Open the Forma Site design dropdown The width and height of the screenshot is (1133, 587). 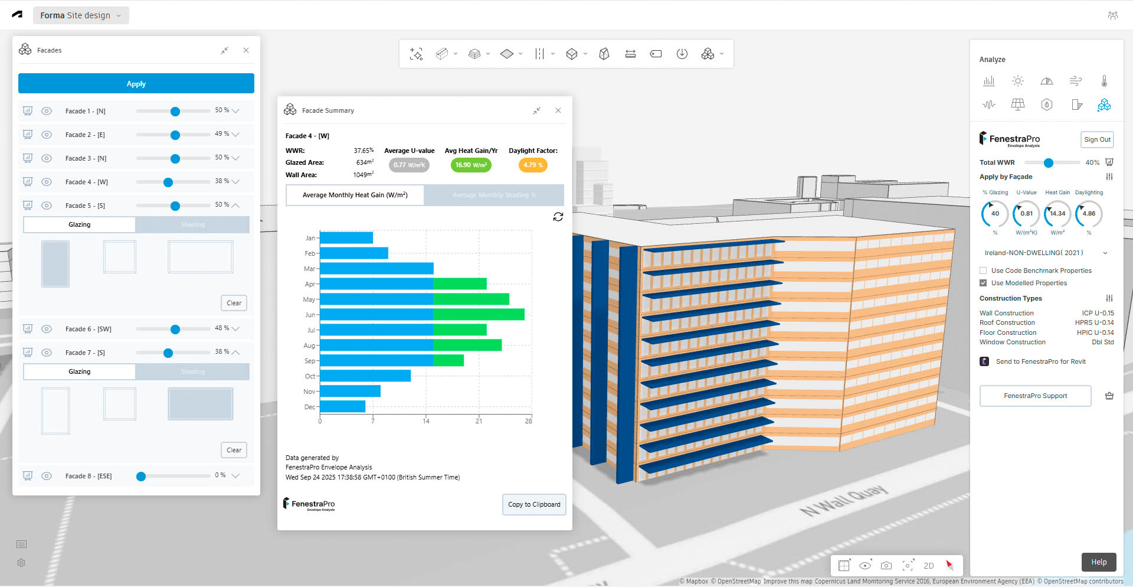(x=81, y=15)
